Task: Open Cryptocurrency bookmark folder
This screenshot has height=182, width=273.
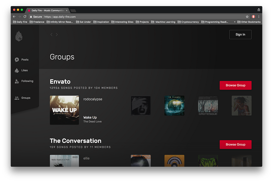Action: (x=188, y=22)
